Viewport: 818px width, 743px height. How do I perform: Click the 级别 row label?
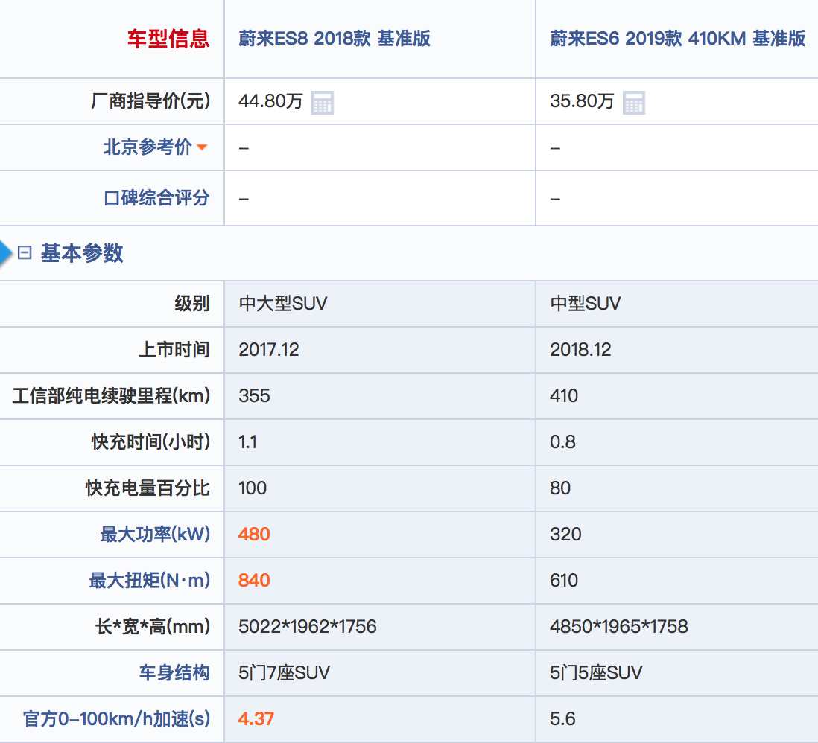[192, 304]
